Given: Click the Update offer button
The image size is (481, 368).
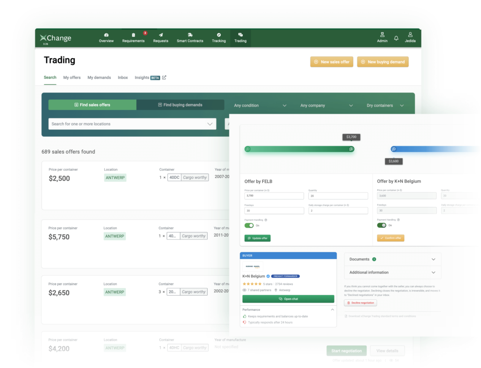Looking at the screenshot, I should (257, 238).
